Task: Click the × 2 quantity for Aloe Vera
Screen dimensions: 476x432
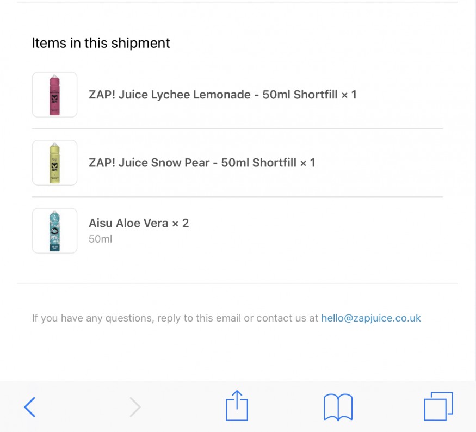Action: coord(181,223)
